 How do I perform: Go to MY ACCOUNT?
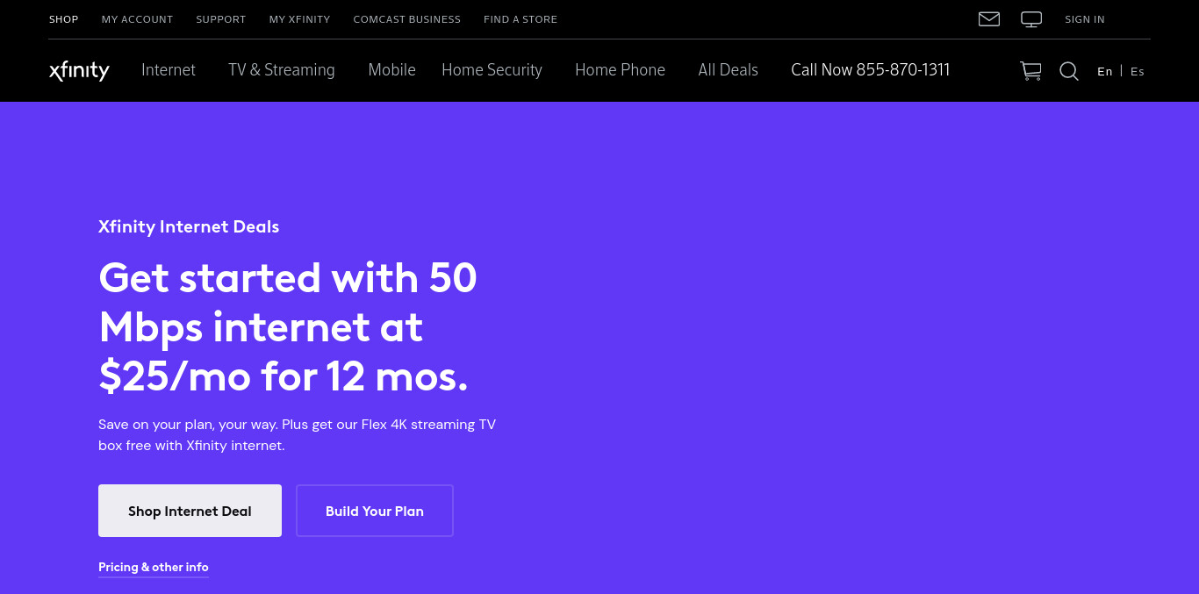137,19
